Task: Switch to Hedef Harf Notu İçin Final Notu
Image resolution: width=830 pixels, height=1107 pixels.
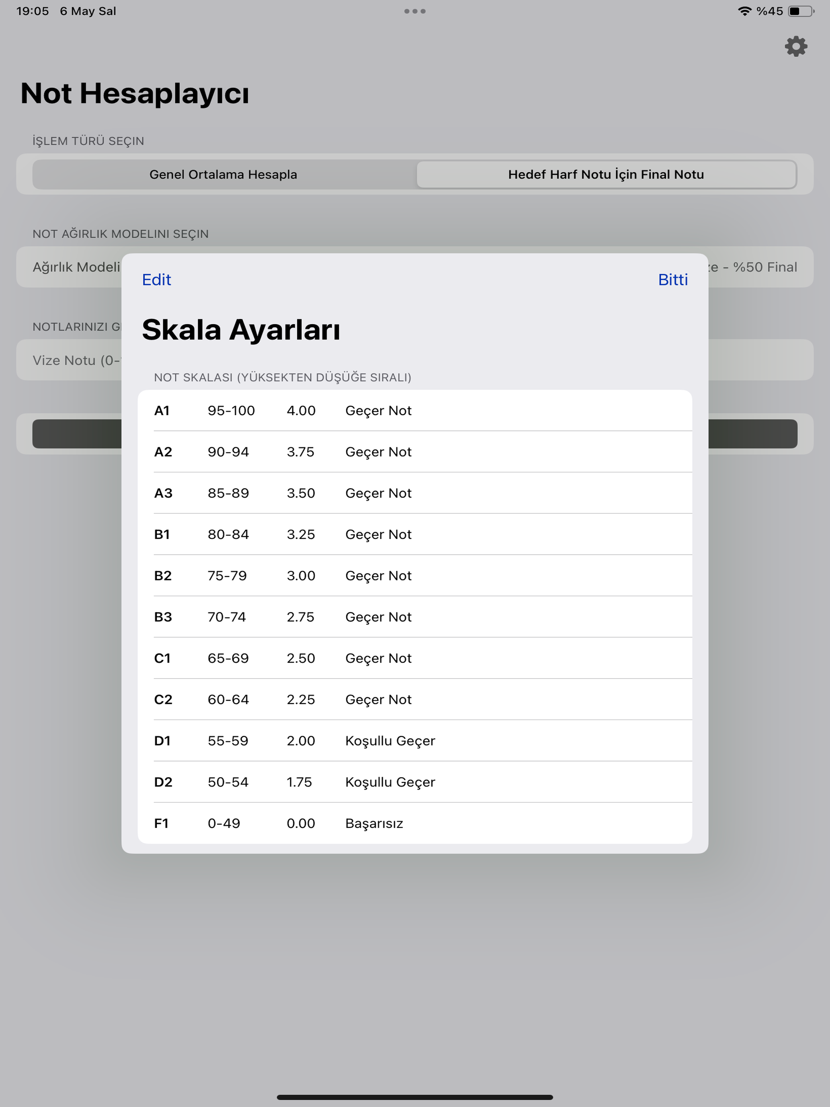Action: pos(606,174)
